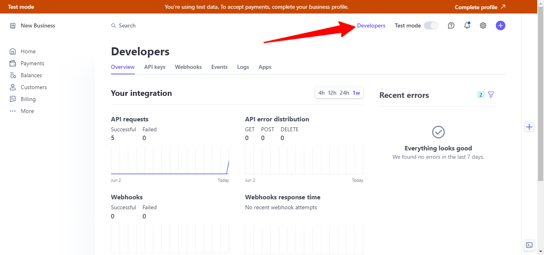Screen dimensions: 544x255
Task: Click the API requests line chart
Action: [x=170, y=160]
